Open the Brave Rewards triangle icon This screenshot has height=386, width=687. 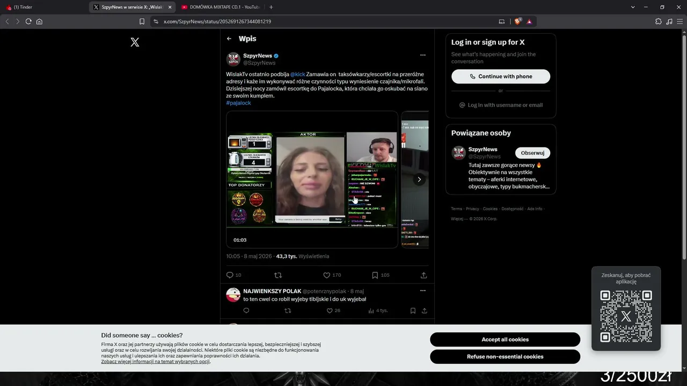pyautogui.click(x=529, y=21)
